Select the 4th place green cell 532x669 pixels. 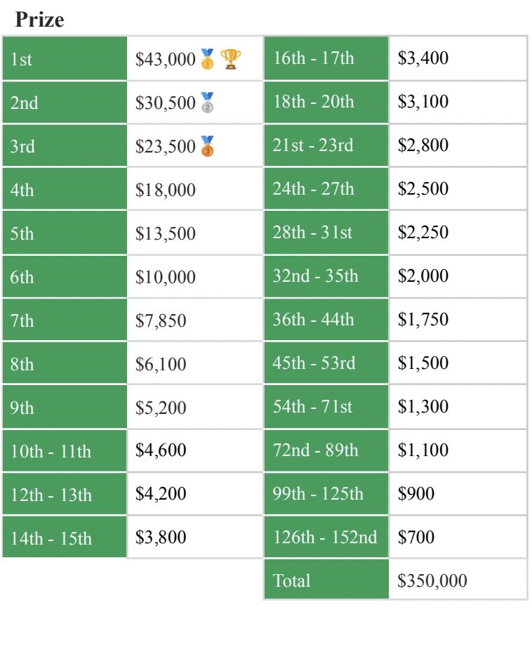tap(65, 189)
